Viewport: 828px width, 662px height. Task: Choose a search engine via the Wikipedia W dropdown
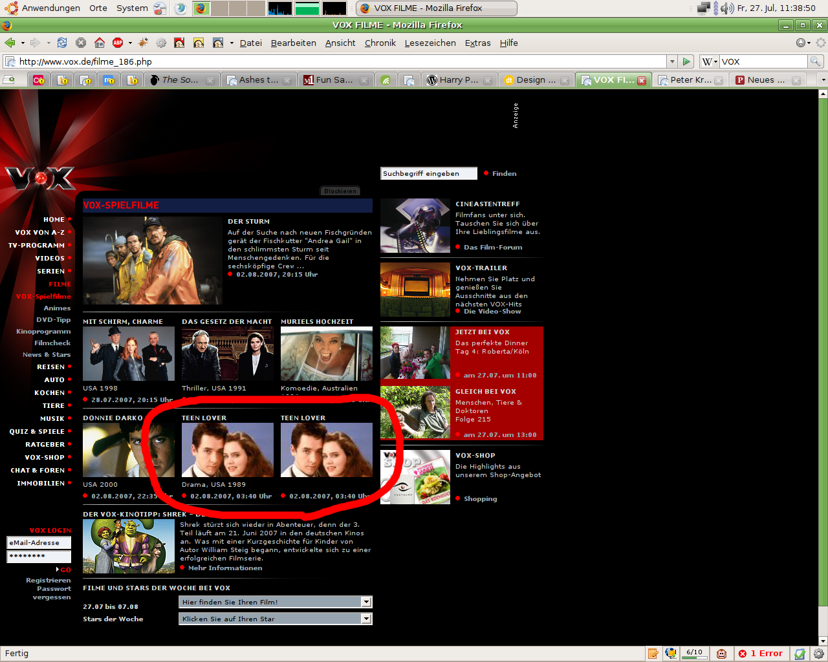tap(710, 61)
